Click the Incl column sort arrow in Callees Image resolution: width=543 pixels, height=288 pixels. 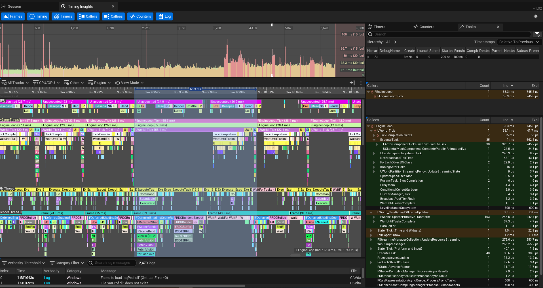click(x=512, y=120)
